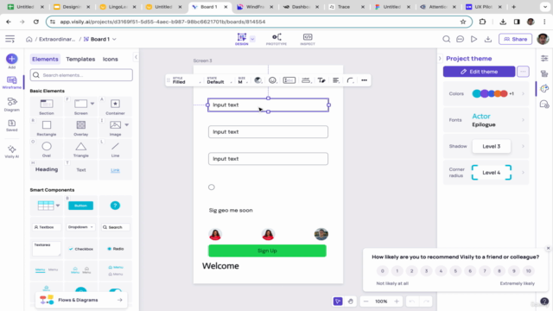Open the theme Colors palette row
This screenshot has height=311, width=553.
click(486, 94)
